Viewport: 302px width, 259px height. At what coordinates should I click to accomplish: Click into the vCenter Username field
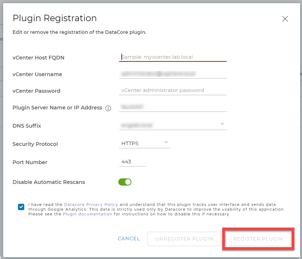[173, 74]
